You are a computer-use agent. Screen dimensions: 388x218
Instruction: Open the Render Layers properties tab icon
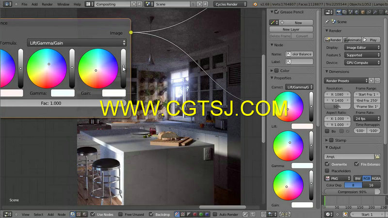point(345,12)
